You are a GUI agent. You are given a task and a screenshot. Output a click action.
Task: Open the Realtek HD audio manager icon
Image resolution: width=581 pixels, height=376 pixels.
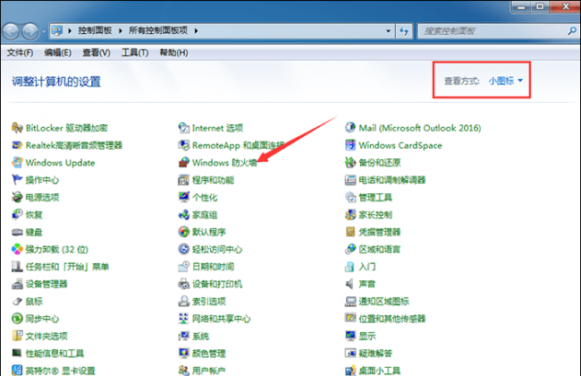[x=17, y=145]
